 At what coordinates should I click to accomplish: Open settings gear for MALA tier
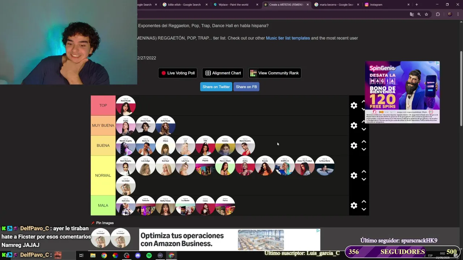point(354,205)
